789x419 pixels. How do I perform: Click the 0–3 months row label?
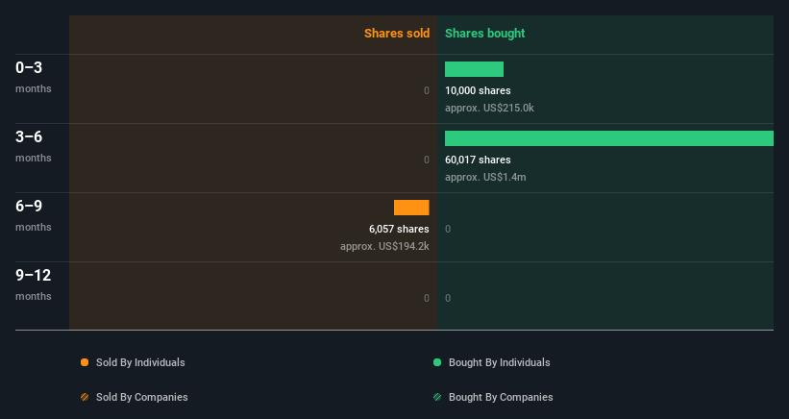pos(34,77)
